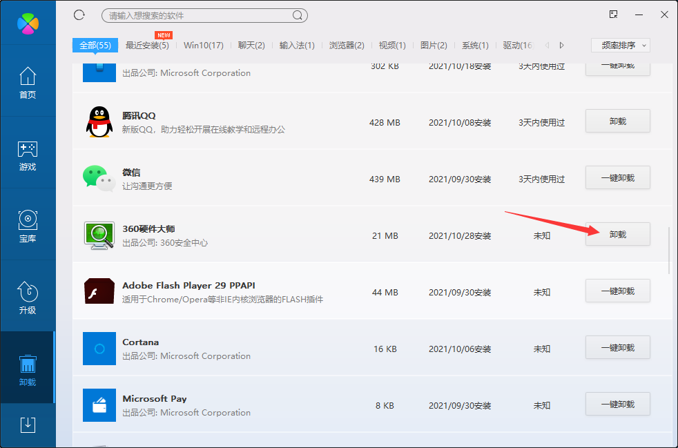Click the 439 MB size value
This screenshot has width=678, height=448.
point(385,179)
